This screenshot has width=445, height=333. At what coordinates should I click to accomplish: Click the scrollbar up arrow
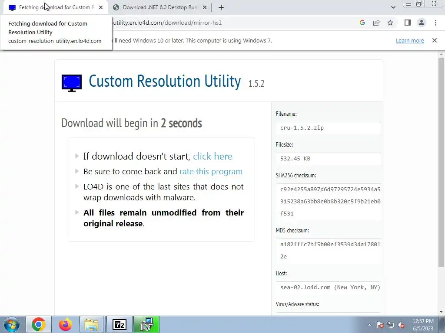(x=441, y=54)
